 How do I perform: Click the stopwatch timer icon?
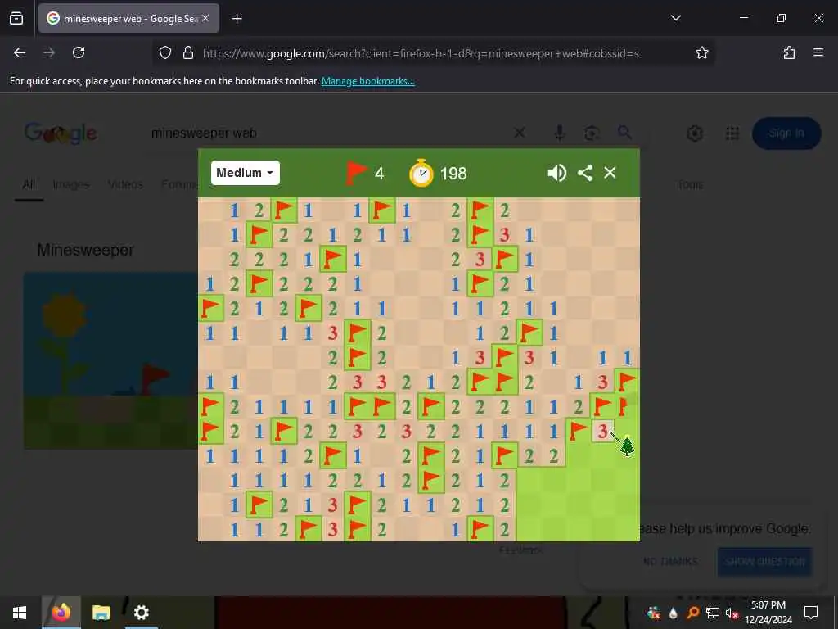pyautogui.click(x=421, y=173)
